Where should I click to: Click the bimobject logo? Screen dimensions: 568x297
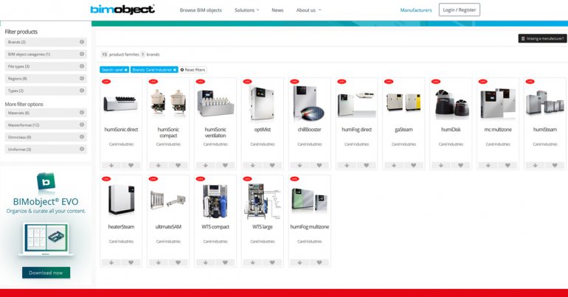(x=122, y=9)
